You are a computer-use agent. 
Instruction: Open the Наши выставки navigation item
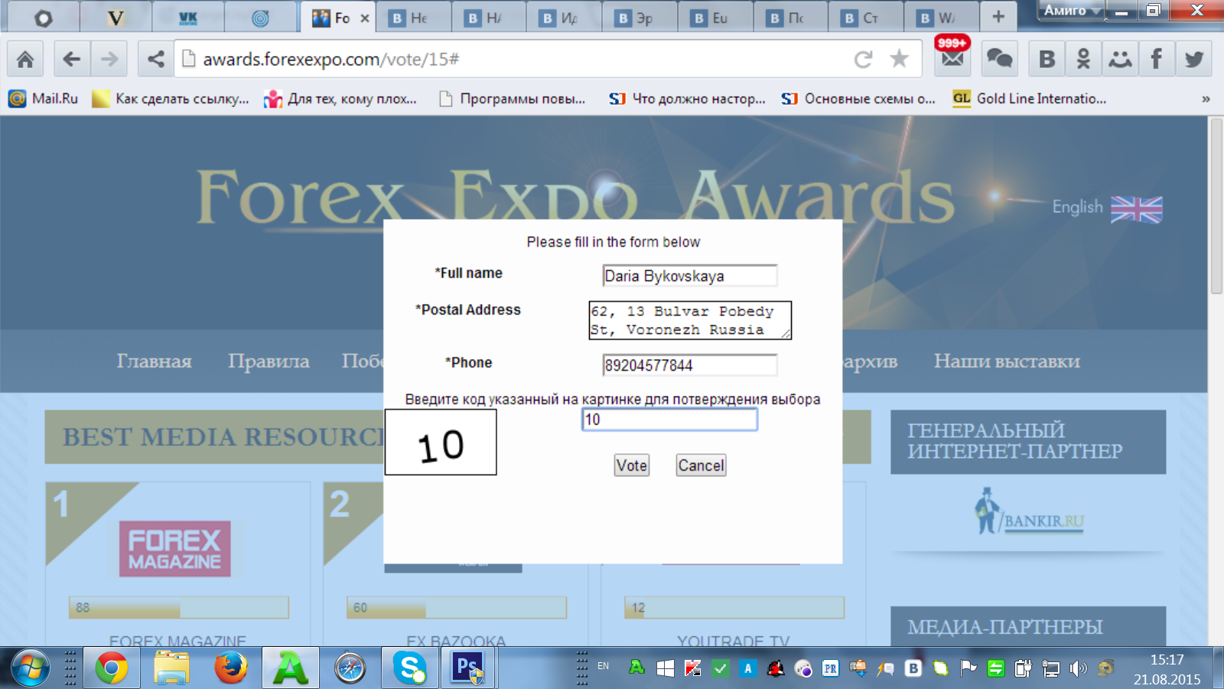[x=1007, y=361]
